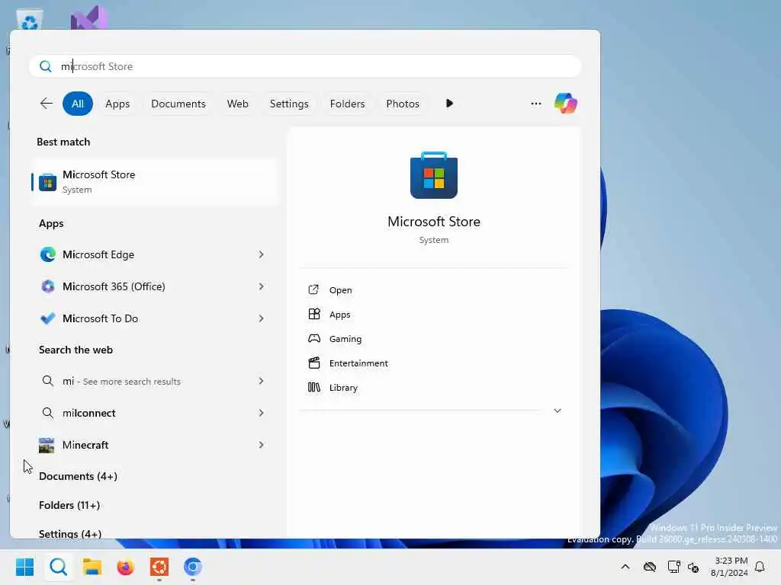Show hidden tray icons chevron
Image resolution: width=781 pixels, height=585 pixels.
point(625,567)
